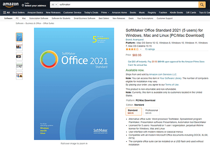Open the 15 ratings link

pyautogui.click(x=150, y=49)
